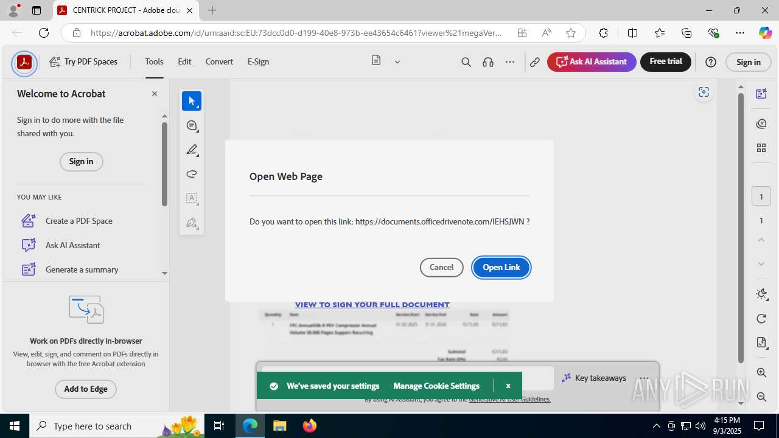Open Edge split screen icon
Viewport: 779px width, 438px height.
pos(632,33)
